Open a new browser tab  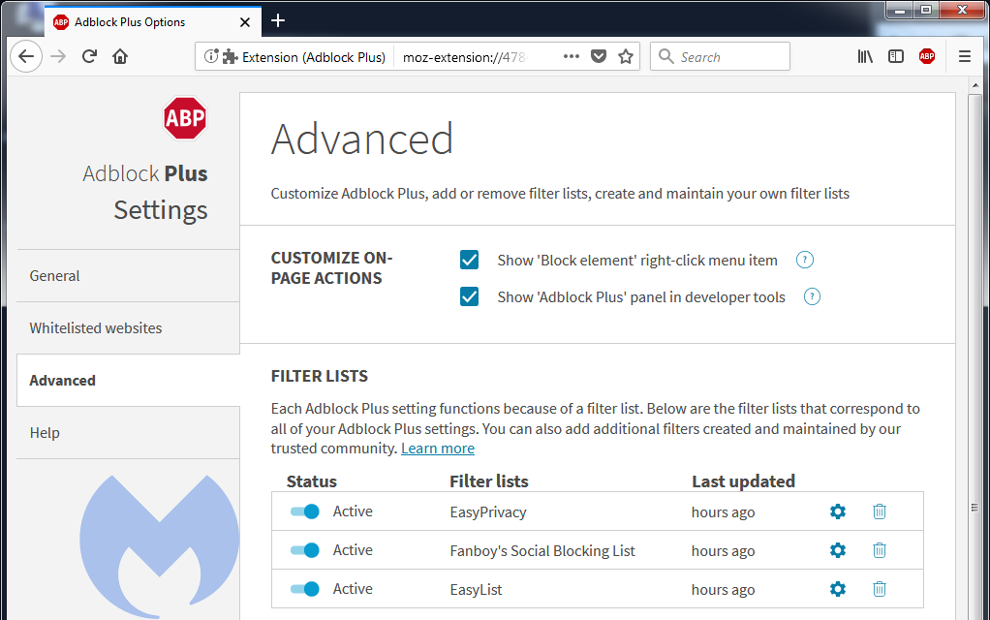click(x=278, y=21)
